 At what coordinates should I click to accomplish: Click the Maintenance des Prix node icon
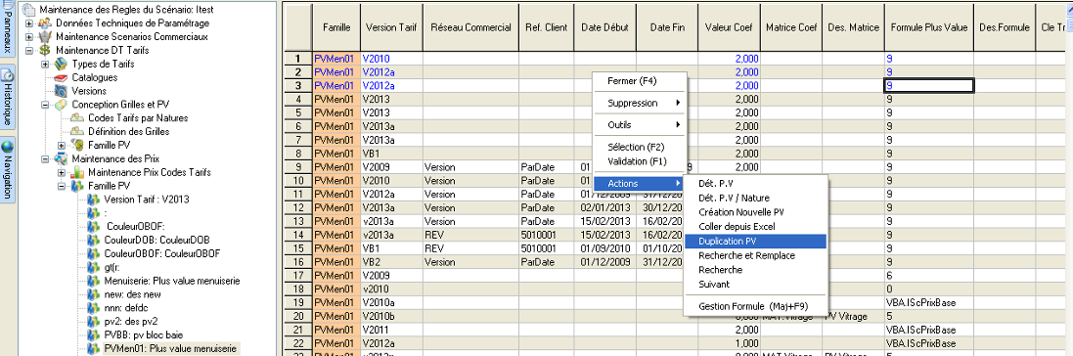pyautogui.click(x=62, y=158)
